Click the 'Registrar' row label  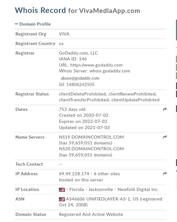25,53
